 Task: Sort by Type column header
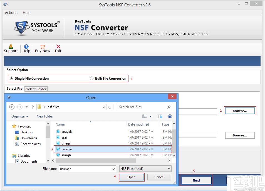point(165,124)
